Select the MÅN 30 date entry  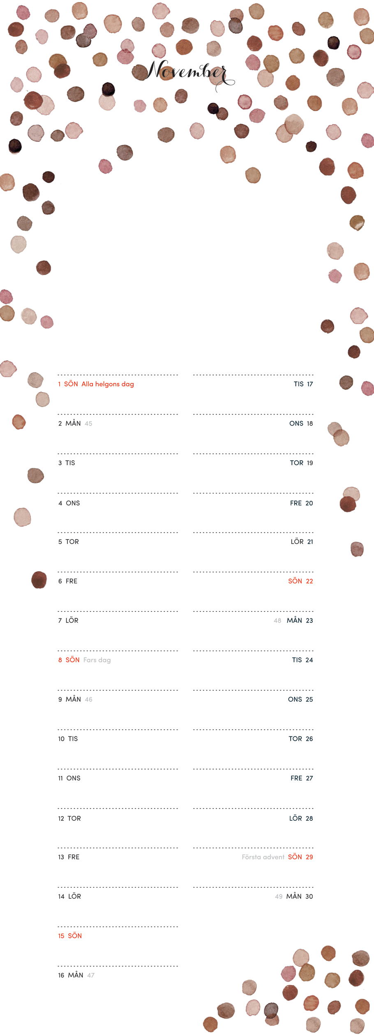click(x=300, y=896)
